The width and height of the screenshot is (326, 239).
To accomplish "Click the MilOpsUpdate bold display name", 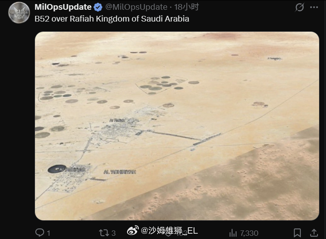I will 63,7.
